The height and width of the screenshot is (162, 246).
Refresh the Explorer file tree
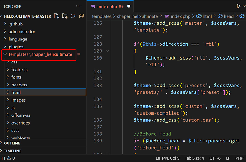[73, 16]
